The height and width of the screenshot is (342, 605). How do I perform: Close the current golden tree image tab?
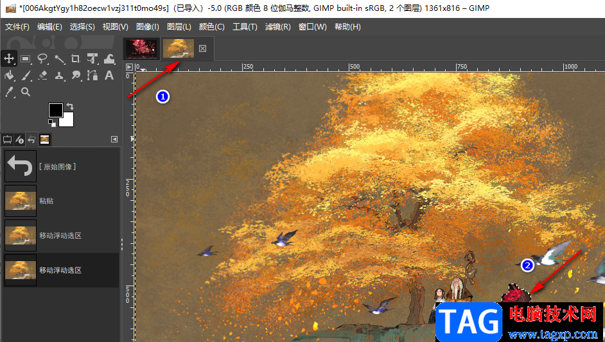[x=202, y=48]
